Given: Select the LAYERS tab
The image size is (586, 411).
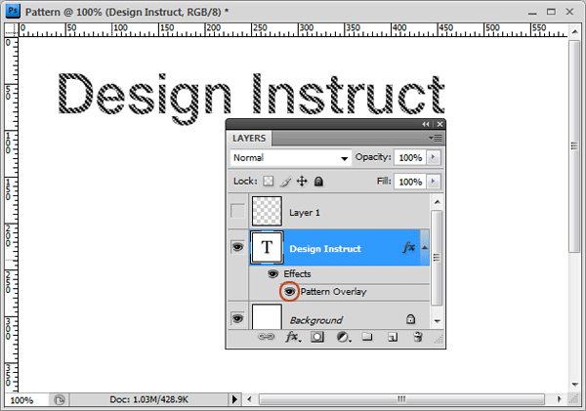Looking at the screenshot, I should point(249,139).
